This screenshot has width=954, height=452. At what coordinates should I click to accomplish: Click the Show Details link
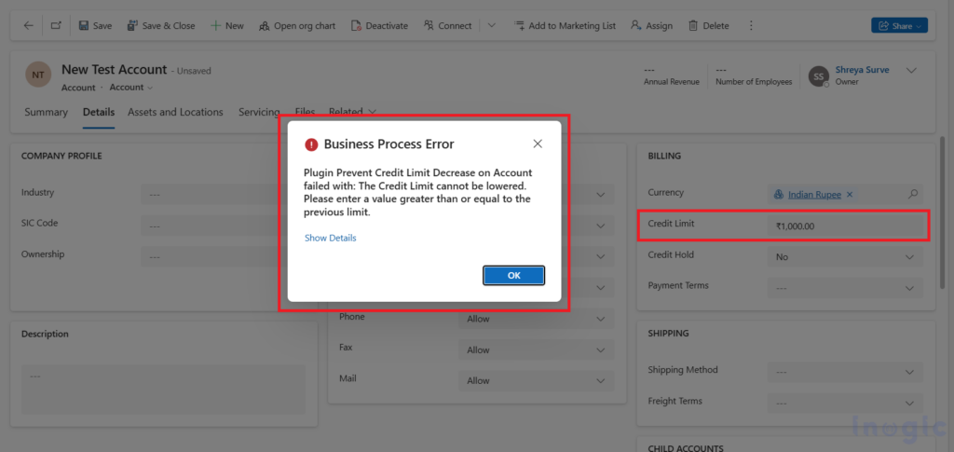click(330, 239)
